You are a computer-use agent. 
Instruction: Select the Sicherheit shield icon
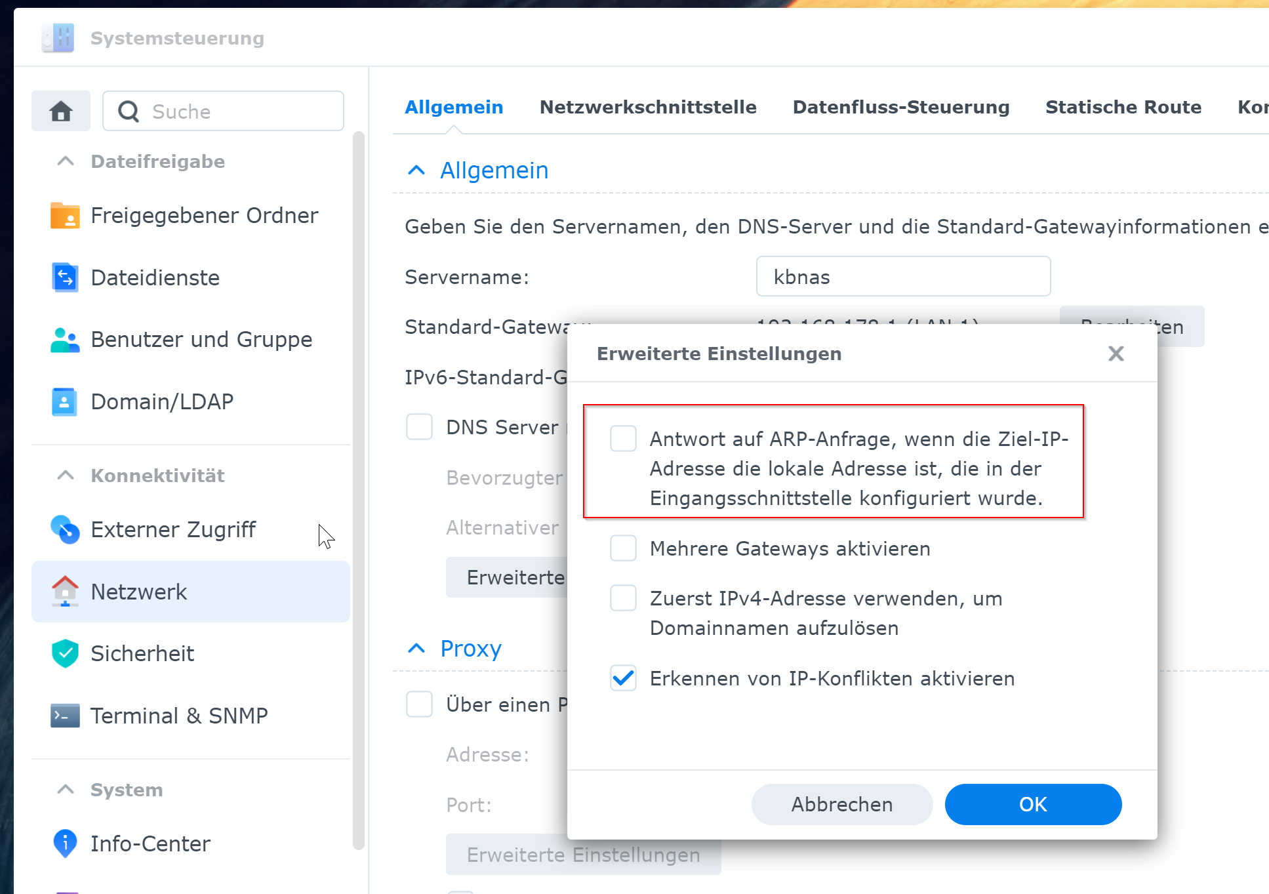pos(65,653)
